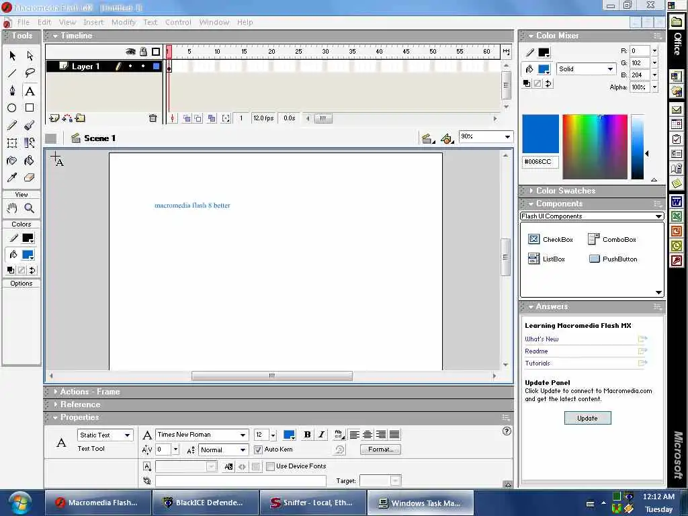Open the Edit menu
This screenshot has width=688, height=516.
click(44, 22)
